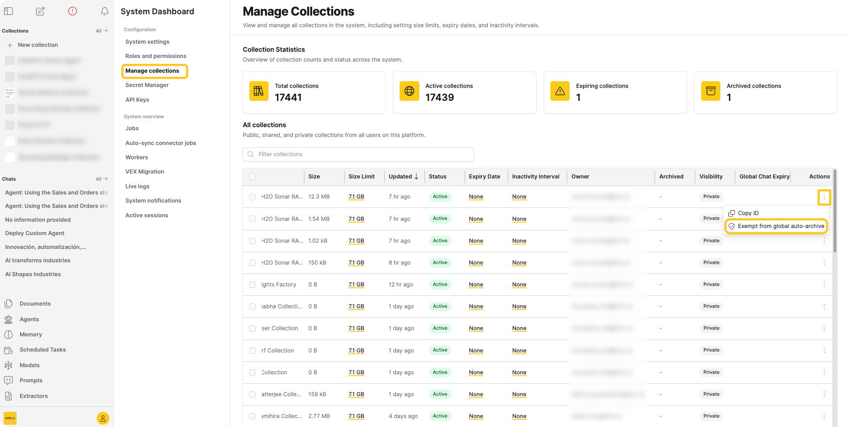Viewport: 847px width, 427px height.
Task: Open Inactivity Interval None for 12.3 MB row
Action: point(519,197)
